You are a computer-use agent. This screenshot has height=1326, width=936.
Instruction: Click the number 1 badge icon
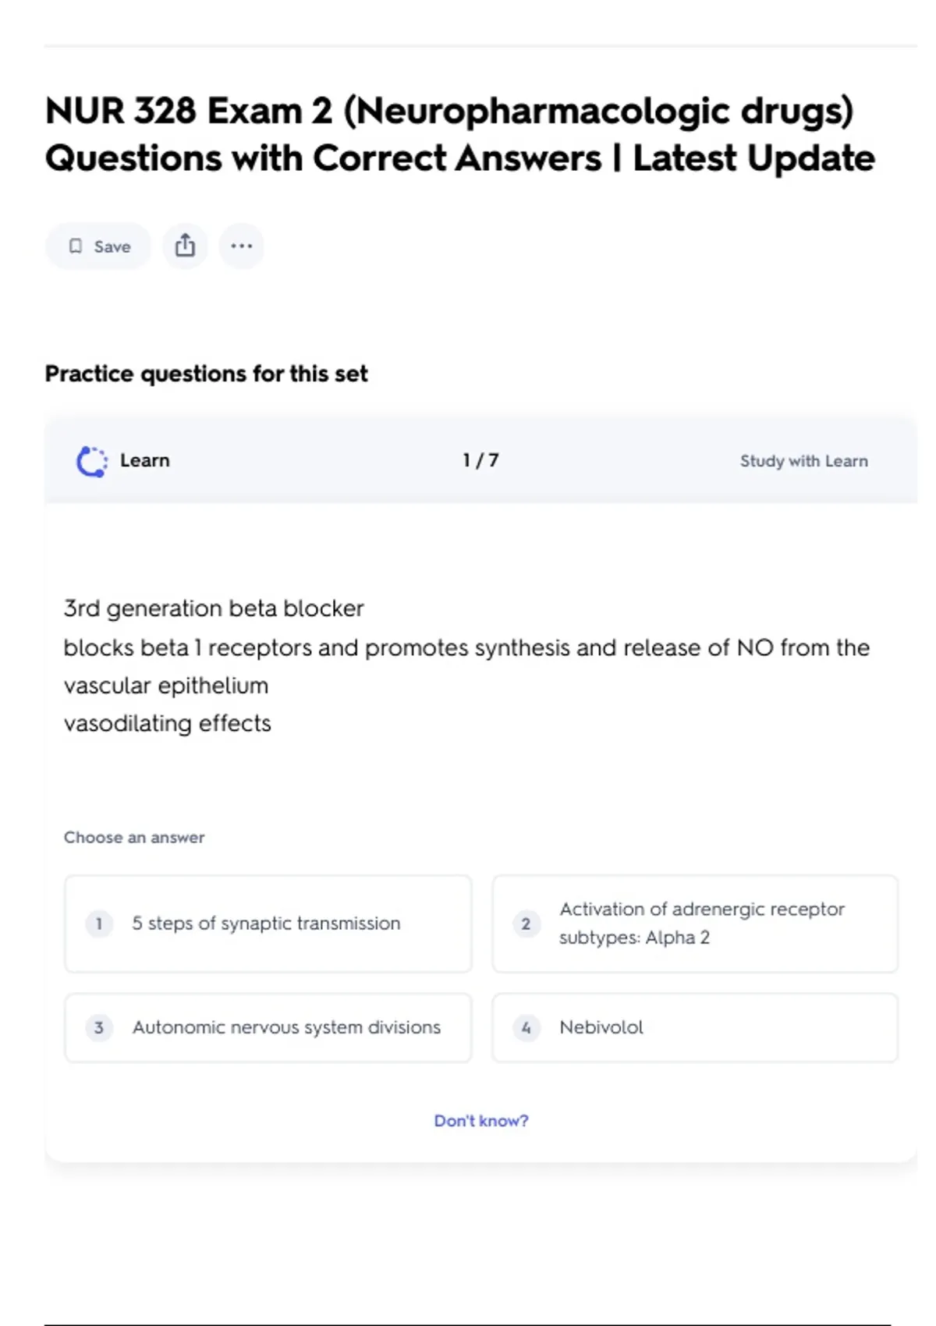[x=99, y=924]
